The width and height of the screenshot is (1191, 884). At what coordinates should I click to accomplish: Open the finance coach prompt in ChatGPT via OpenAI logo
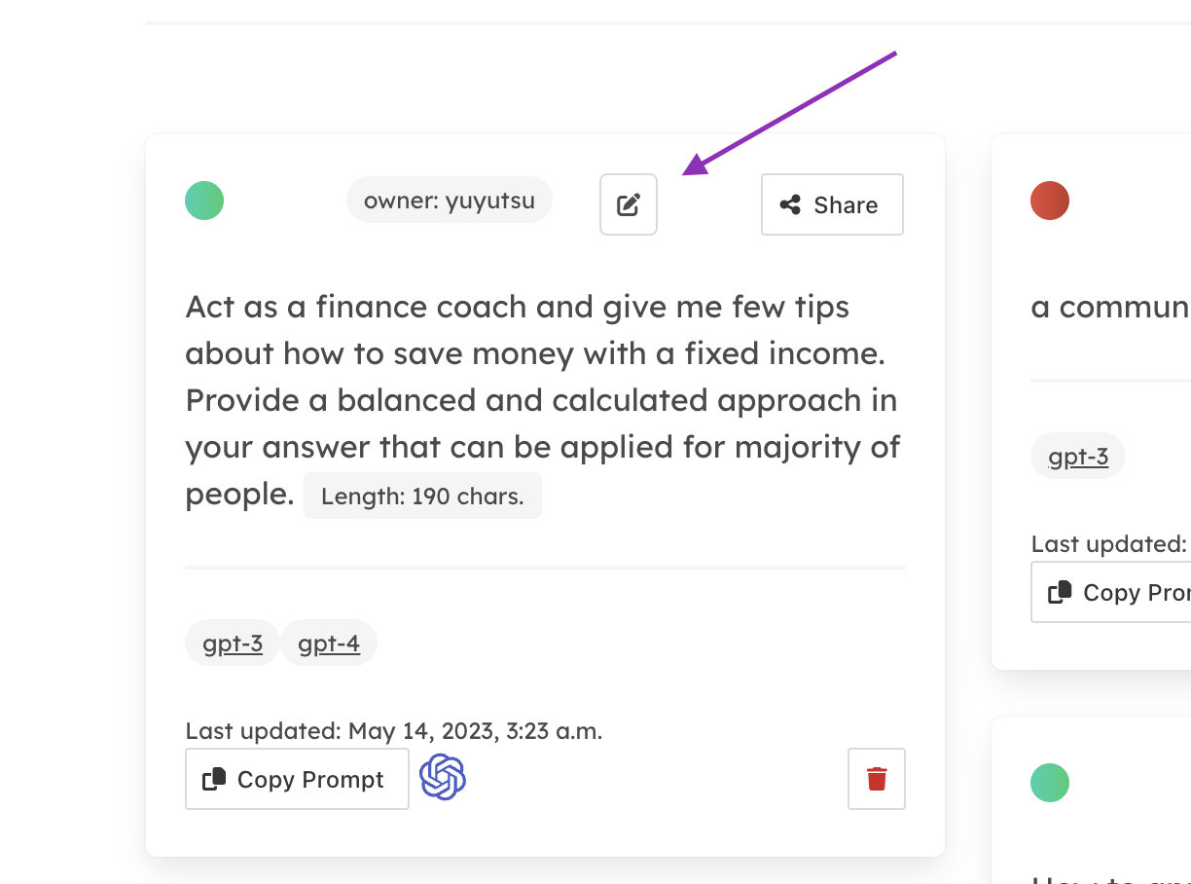(443, 777)
